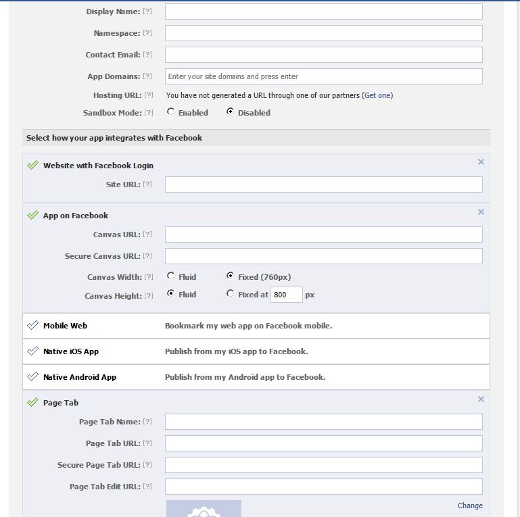Collapse the App on Facebook header
Screen dimensions: 520x517
[x=76, y=216]
